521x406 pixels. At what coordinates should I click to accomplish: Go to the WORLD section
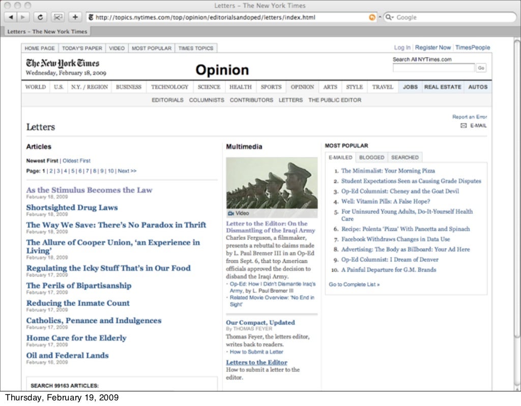click(x=36, y=87)
